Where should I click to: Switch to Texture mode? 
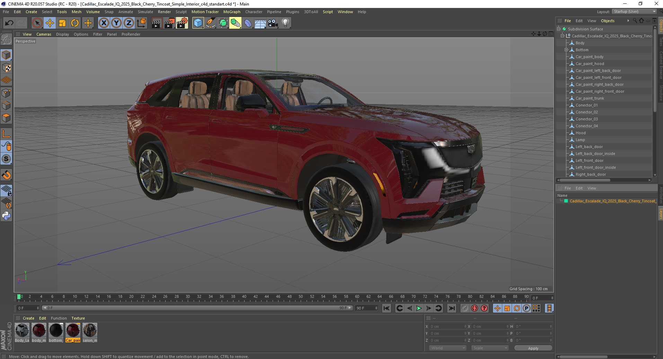[x=6, y=68]
